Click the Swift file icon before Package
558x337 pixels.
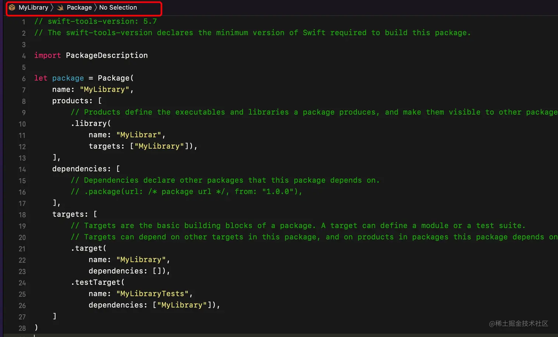coord(60,8)
